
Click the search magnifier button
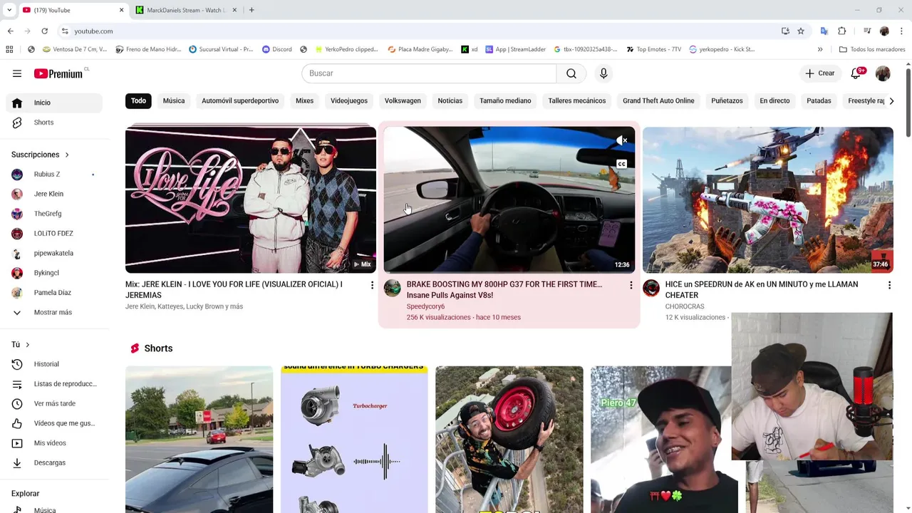(x=571, y=73)
